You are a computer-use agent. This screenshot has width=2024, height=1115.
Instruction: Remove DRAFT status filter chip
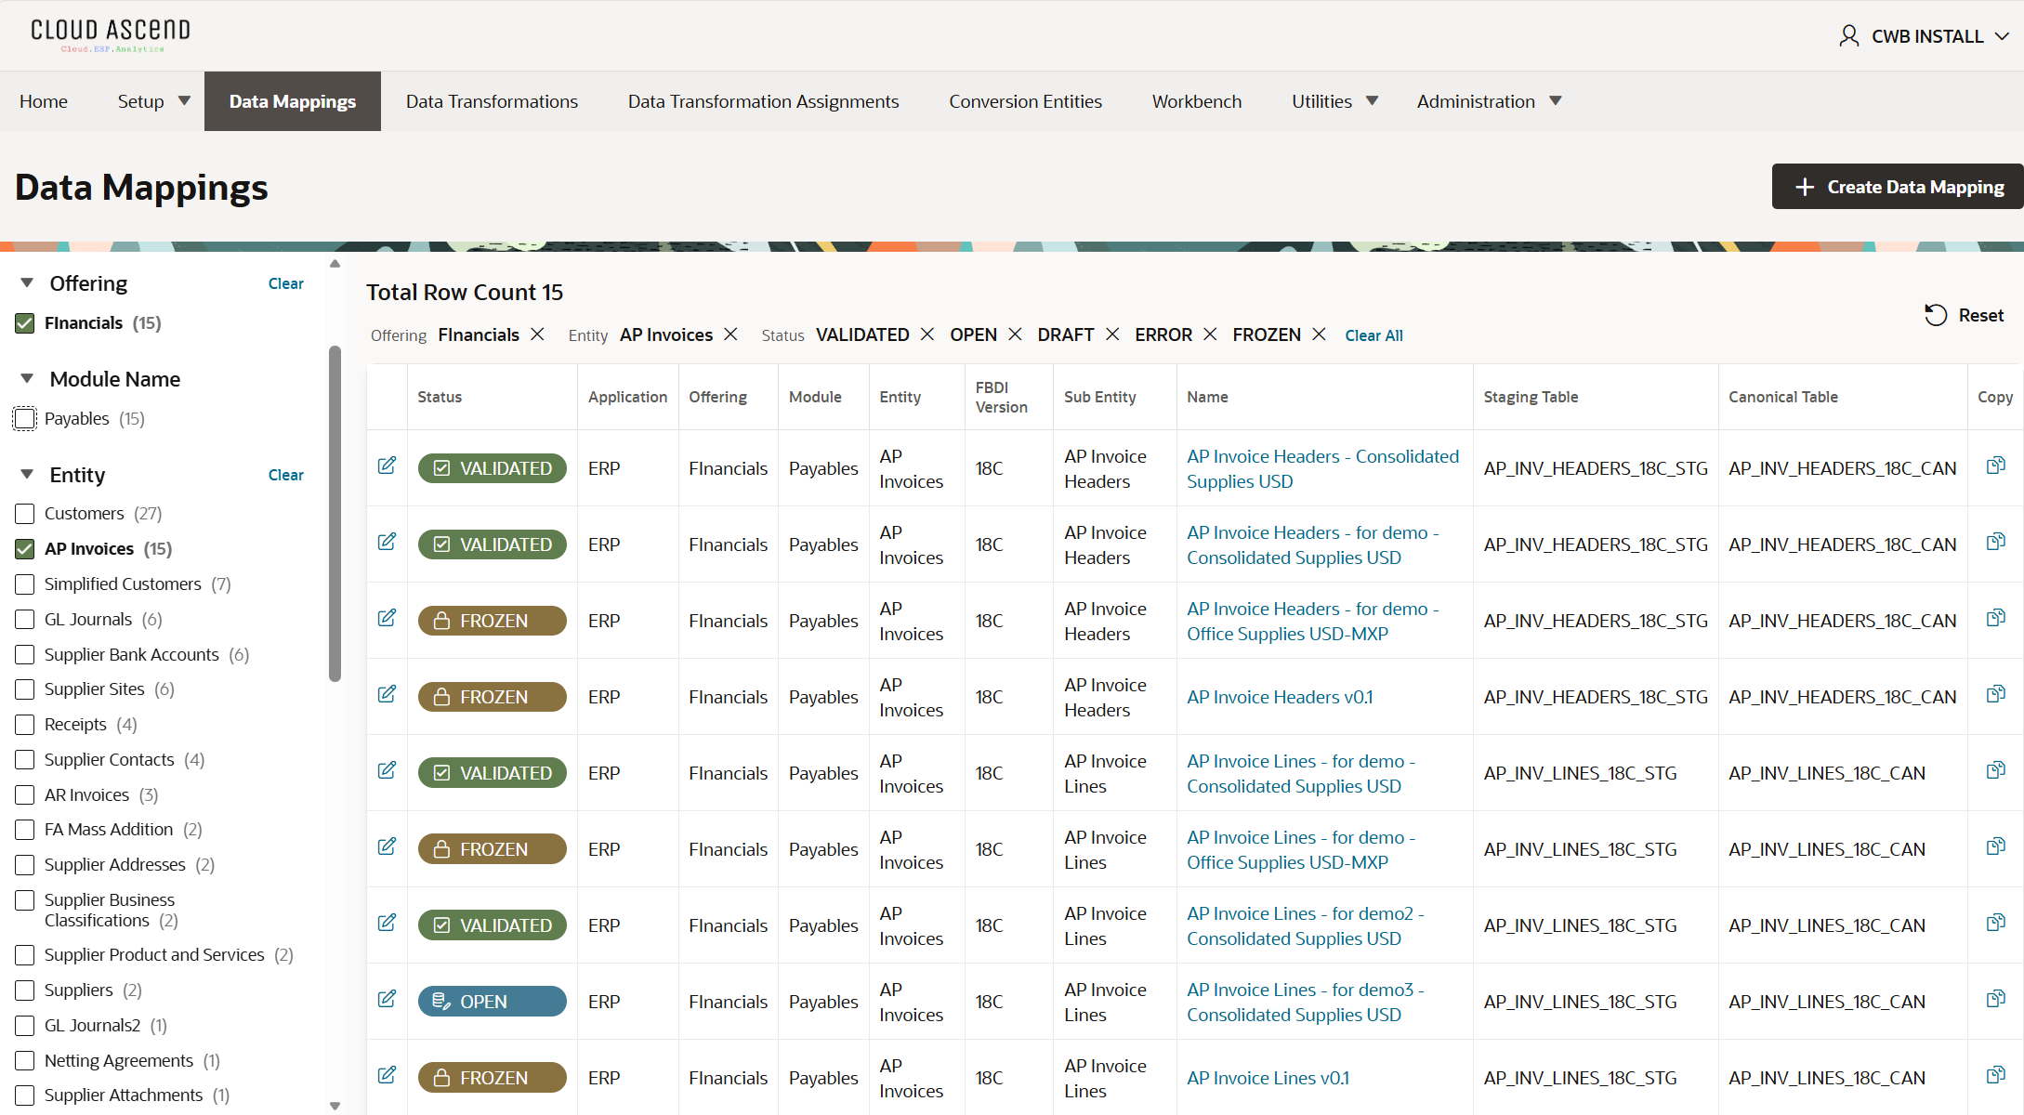click(1112, 334)
